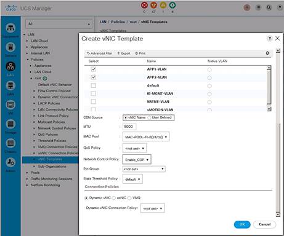Click the Cancel button

(264, 224)
